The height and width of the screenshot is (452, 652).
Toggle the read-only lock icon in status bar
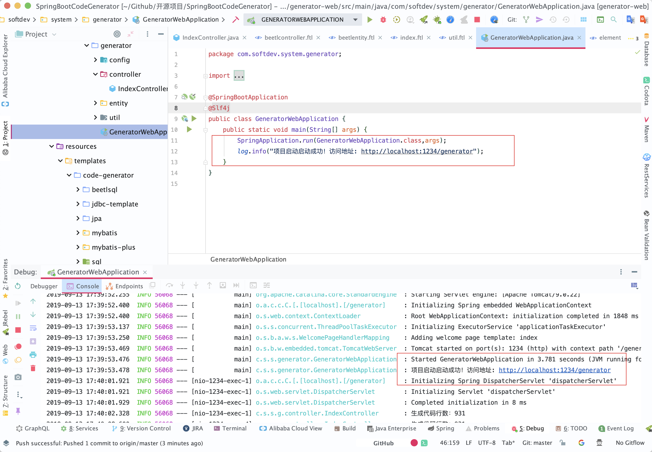pyautogui.click(x=562, y=443)
